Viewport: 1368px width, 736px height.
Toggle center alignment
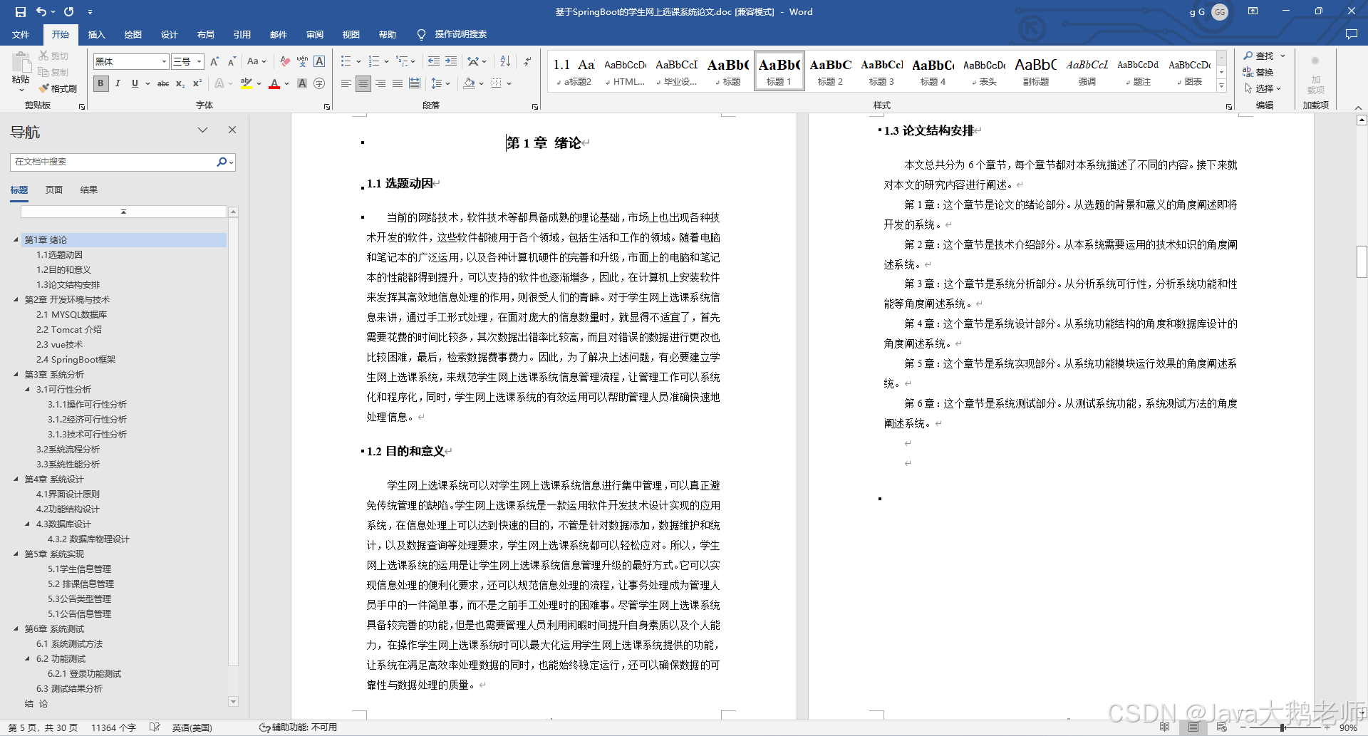(x=363, y=83)
